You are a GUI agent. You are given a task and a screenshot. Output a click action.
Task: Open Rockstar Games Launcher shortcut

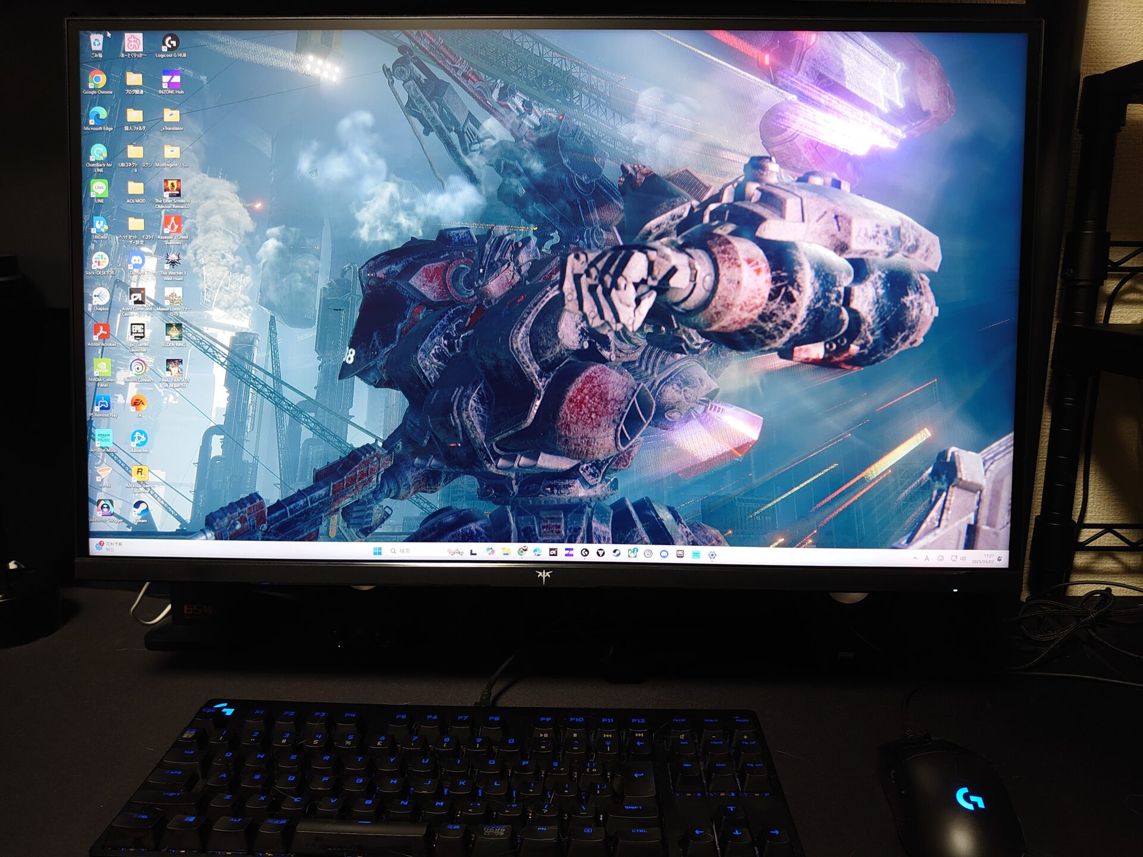[x=140, y=479]
